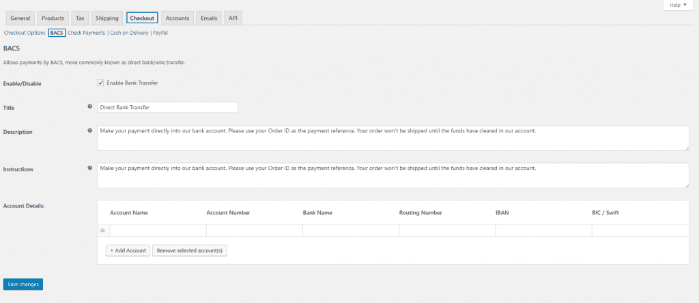The image size is (699, 303).
Task: Focus the Title text field
Action: [167, 107]
